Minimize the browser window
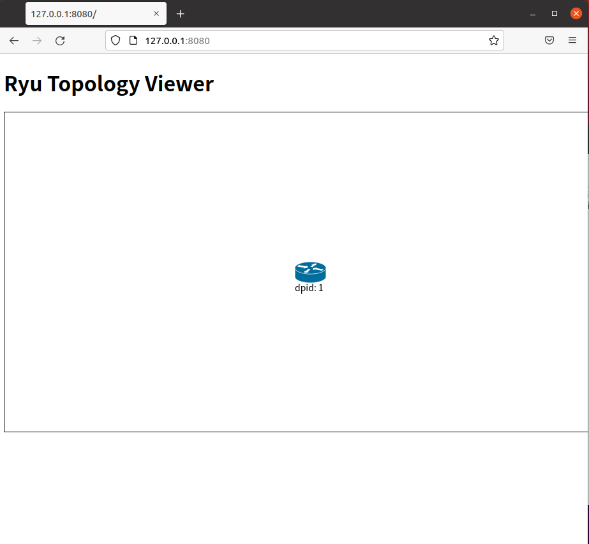This screenshot has width=589, height=544. (532, 14)
